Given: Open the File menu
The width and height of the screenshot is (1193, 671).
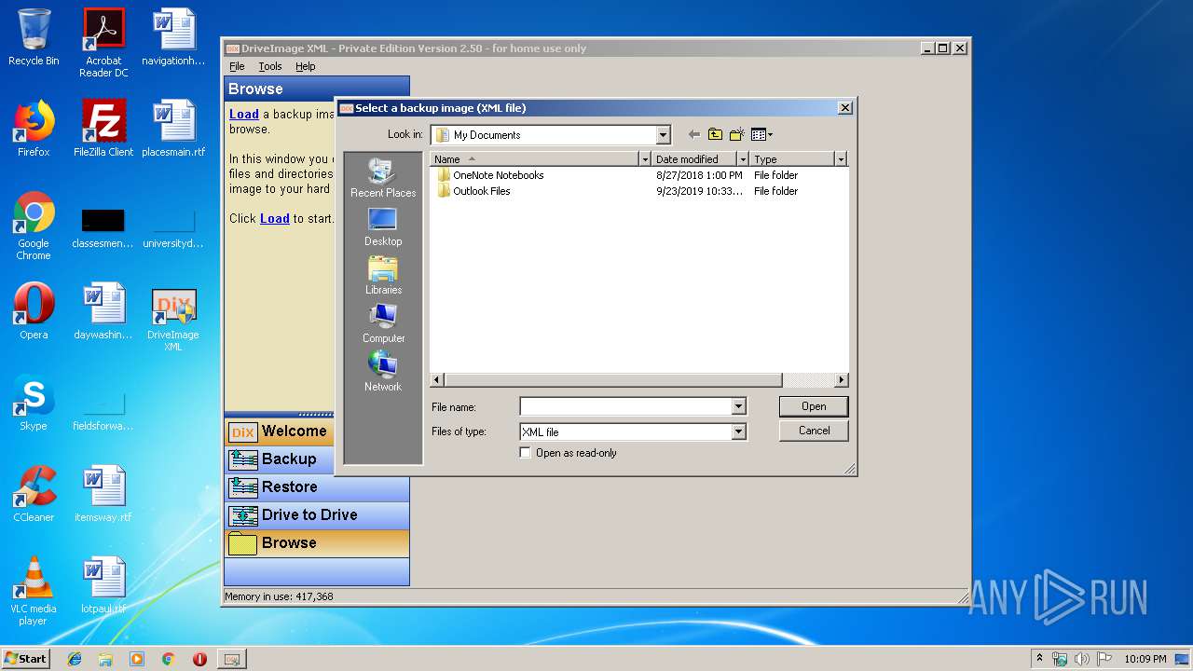Looking at the screenshot, I should [x=237, y=66].
